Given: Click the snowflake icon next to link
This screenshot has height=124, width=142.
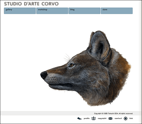Looking at the screenshot, I should click(x=126, y=118).
